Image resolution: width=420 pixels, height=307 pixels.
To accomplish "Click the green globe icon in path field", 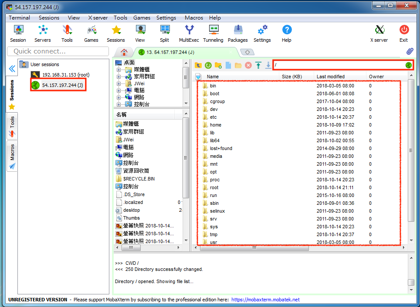I will [409, 65].
